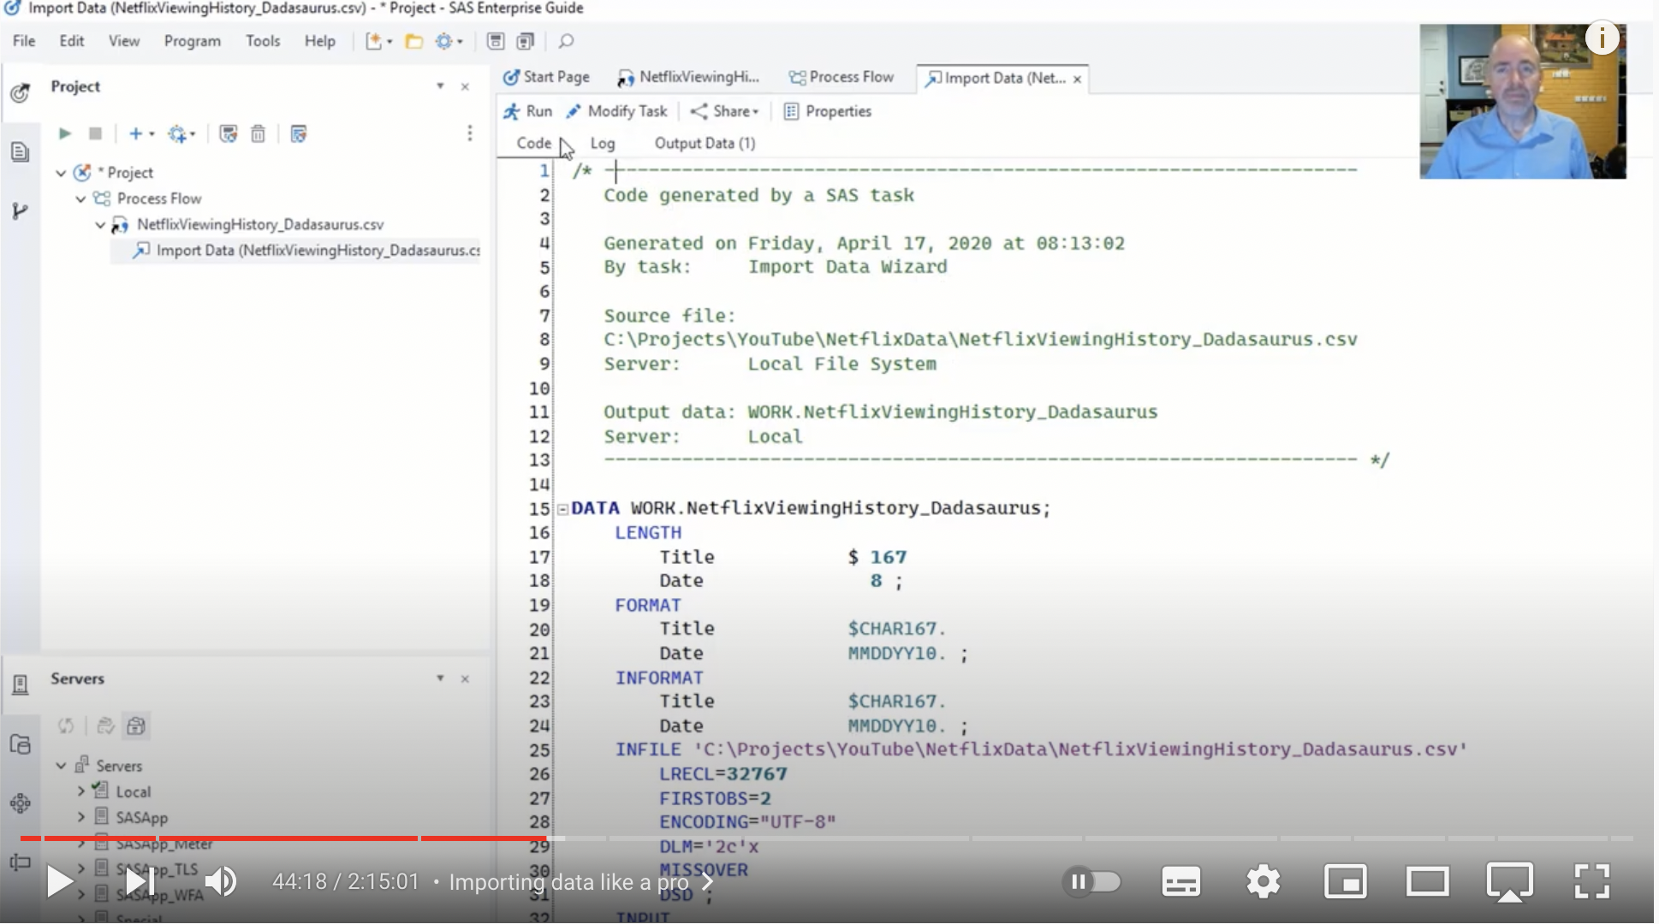
Task: Switch to the Output Data (1) tab
Action: [705, 143]
